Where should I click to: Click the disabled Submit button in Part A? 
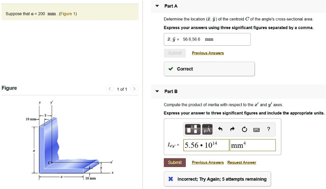(x=175, y=53)
